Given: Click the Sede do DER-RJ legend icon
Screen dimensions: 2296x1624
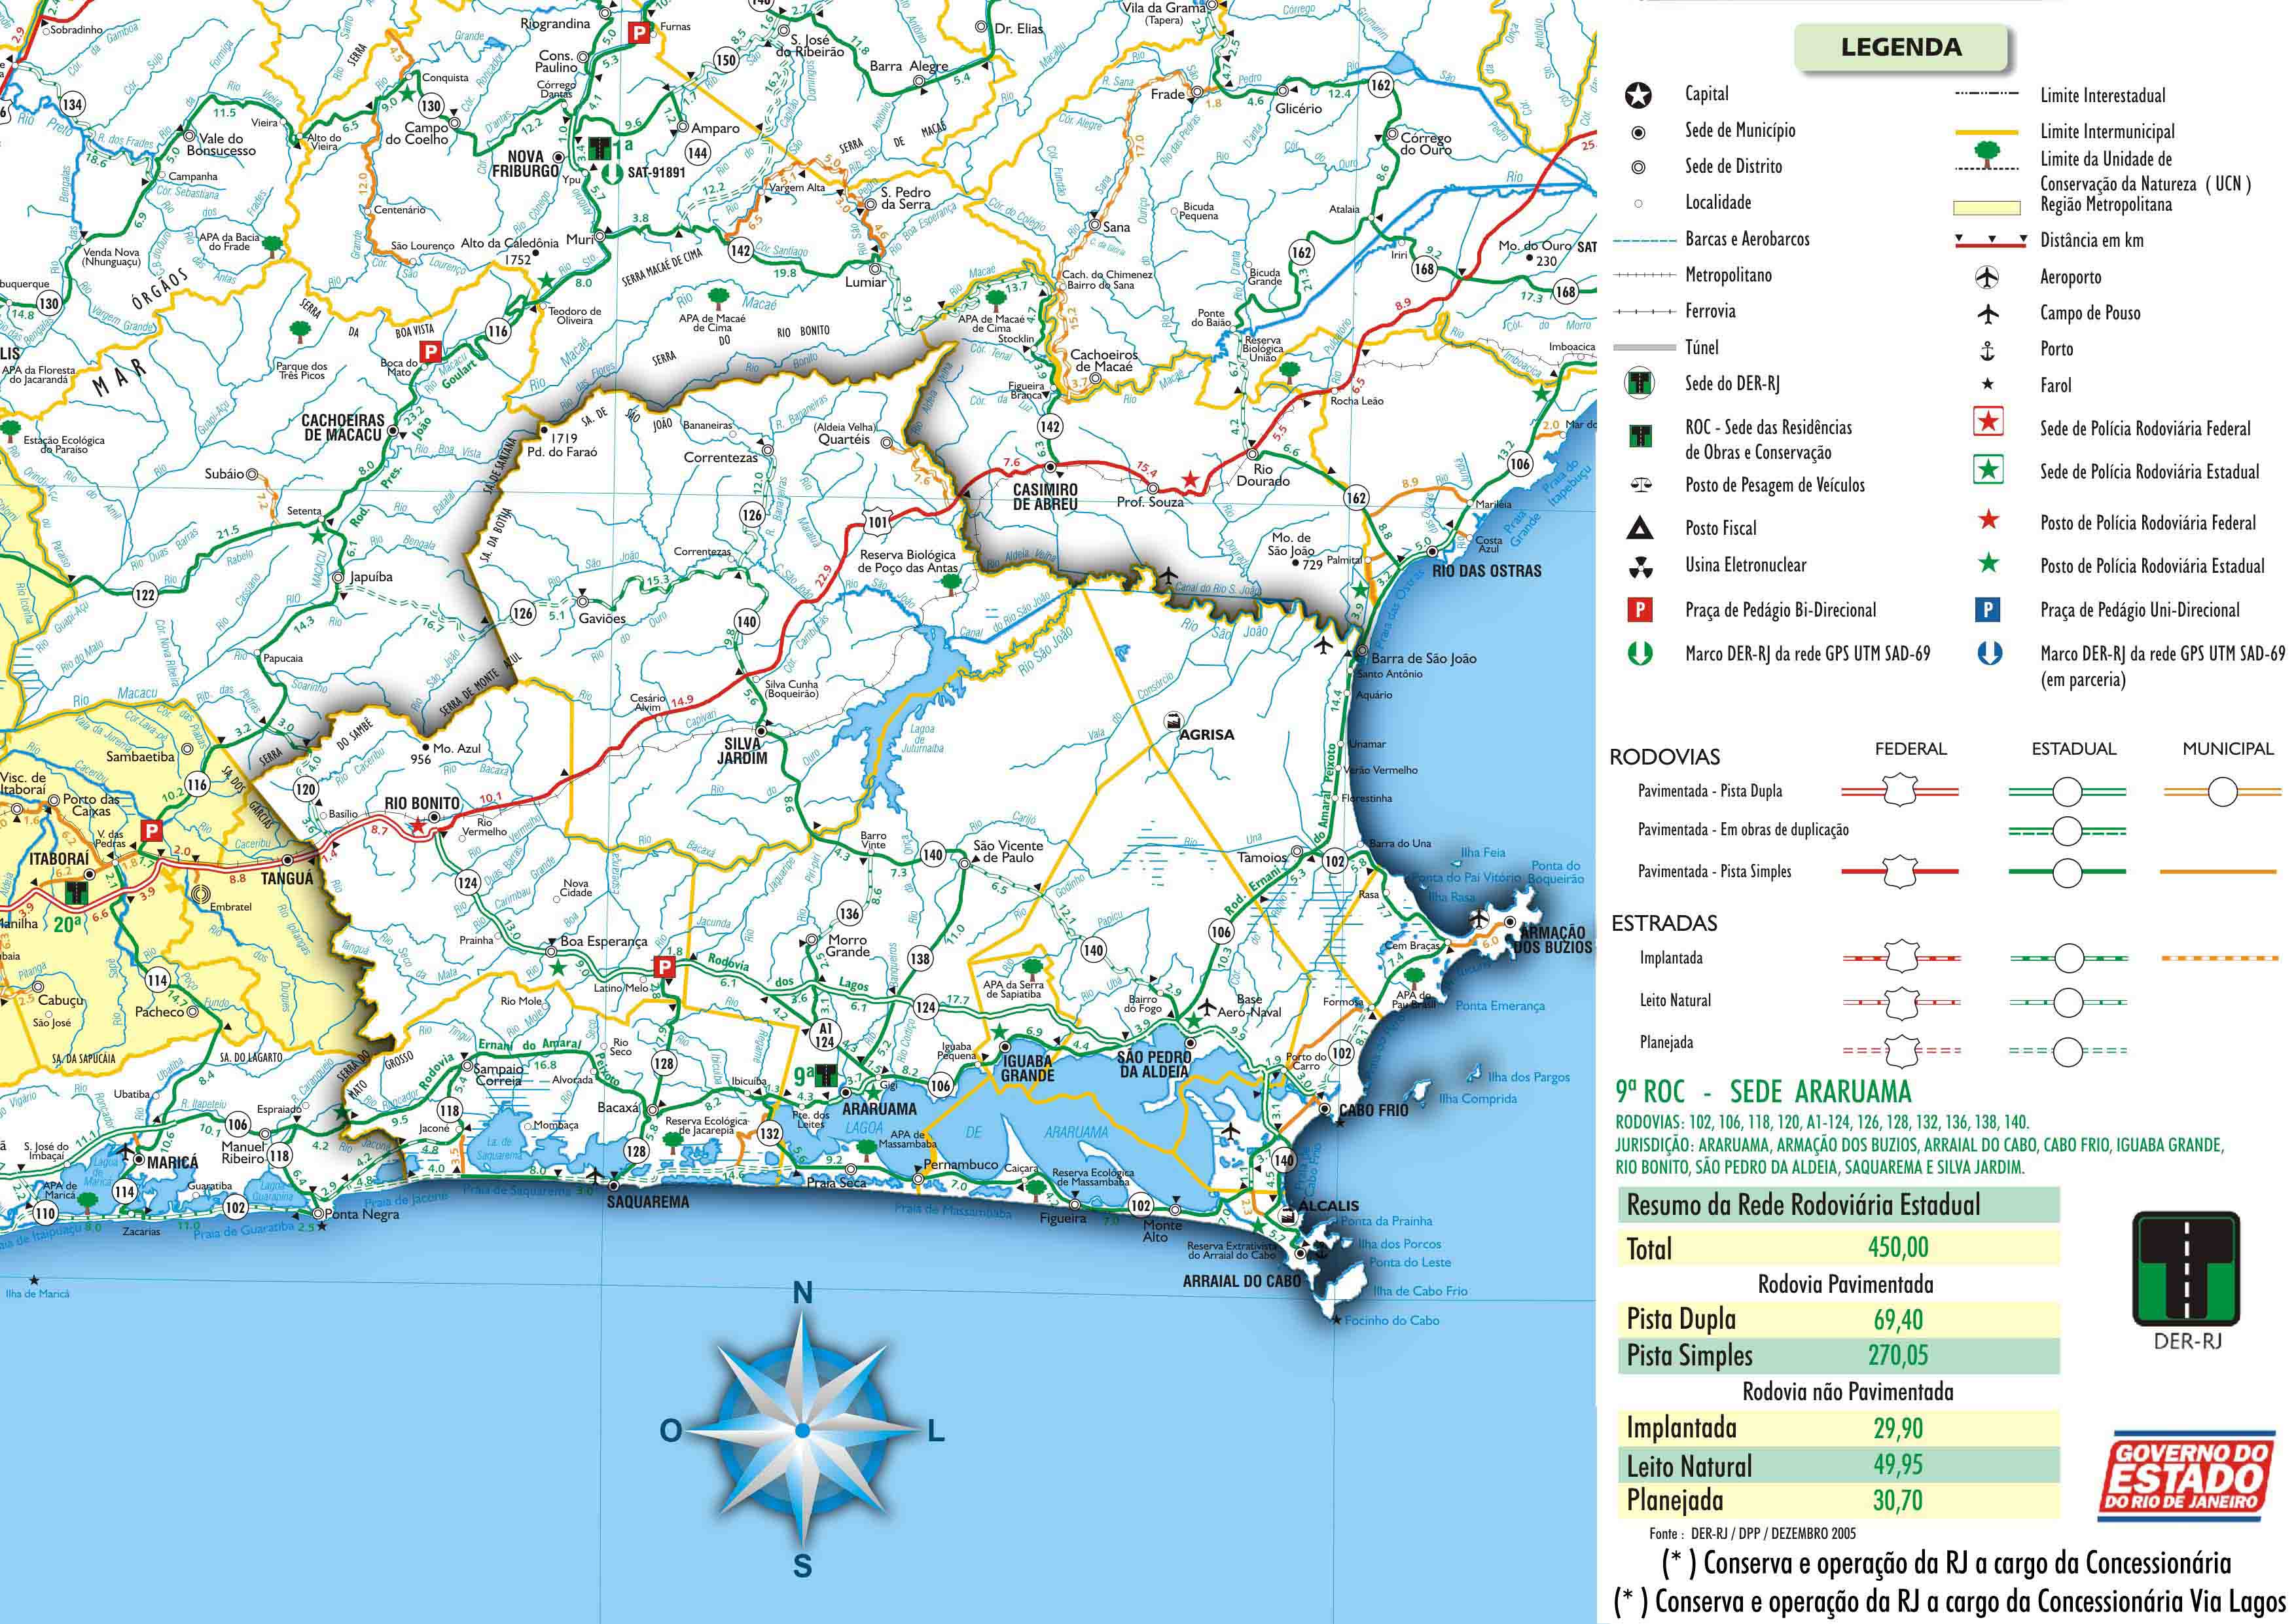Looking at the screenshot, I should [x=1639, y=384].
